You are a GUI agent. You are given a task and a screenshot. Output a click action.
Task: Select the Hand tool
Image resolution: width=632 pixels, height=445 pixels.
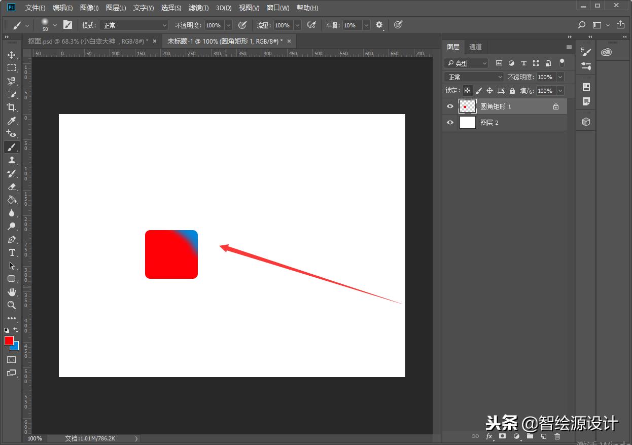click(x=11, y=292)
